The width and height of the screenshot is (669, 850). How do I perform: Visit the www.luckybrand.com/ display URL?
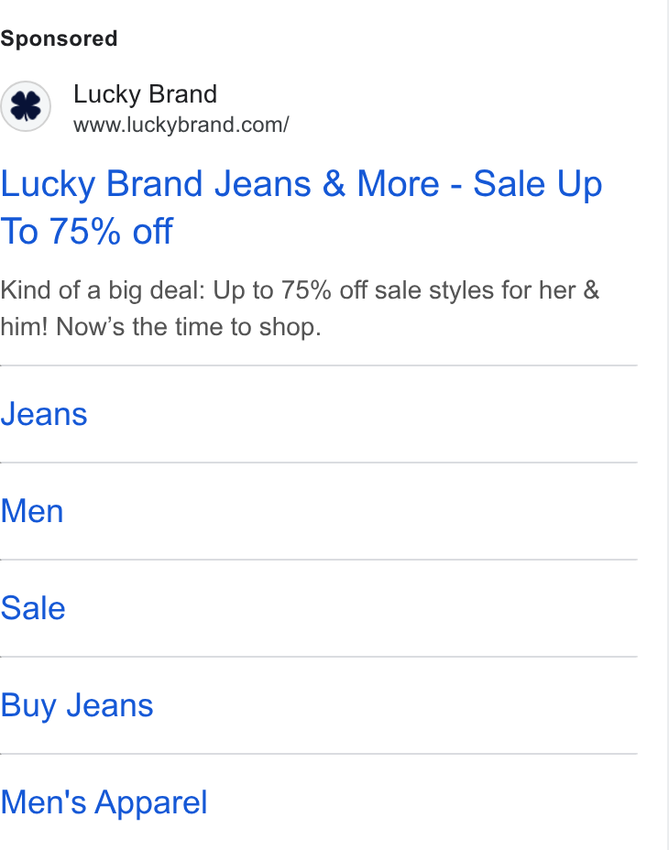tap(181, 125)
